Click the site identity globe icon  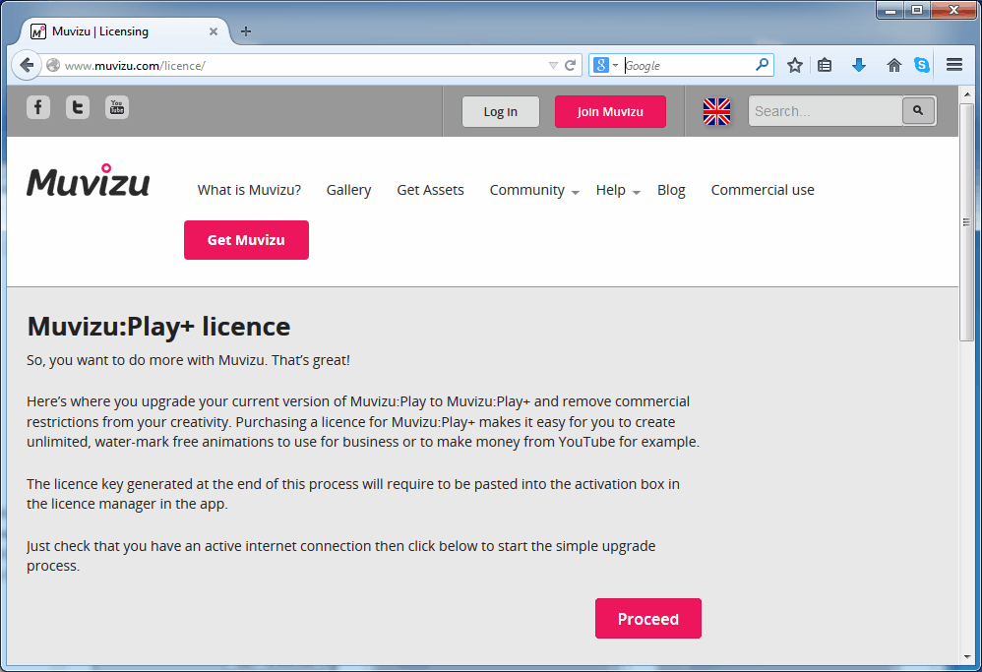53,65
